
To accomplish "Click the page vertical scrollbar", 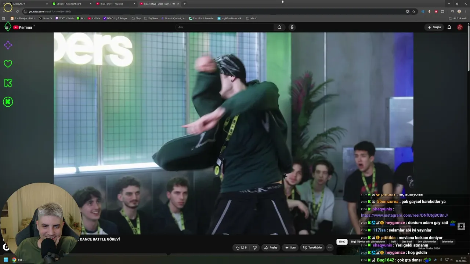I will coord(469,48).
